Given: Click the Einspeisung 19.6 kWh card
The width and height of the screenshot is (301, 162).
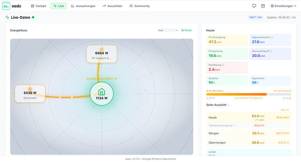Looking at the screenshot, I should click(227, 54).
